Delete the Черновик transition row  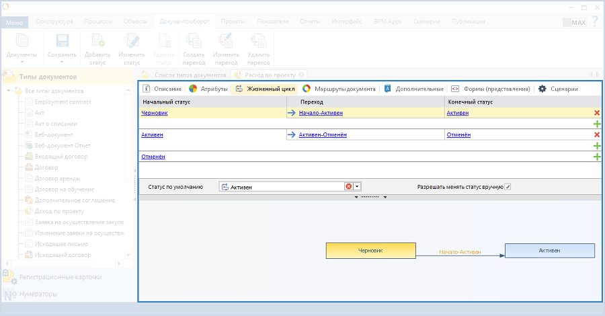597,113
